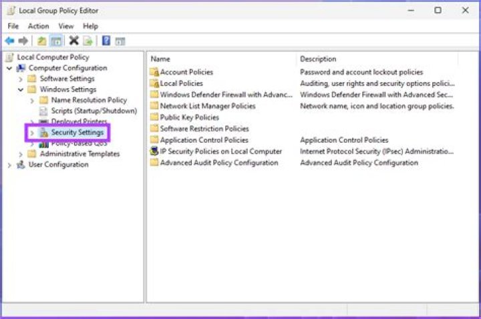Expand the Security Settings tree node
The width and height of the screenshot is (481, 319).
click(32, 133)
